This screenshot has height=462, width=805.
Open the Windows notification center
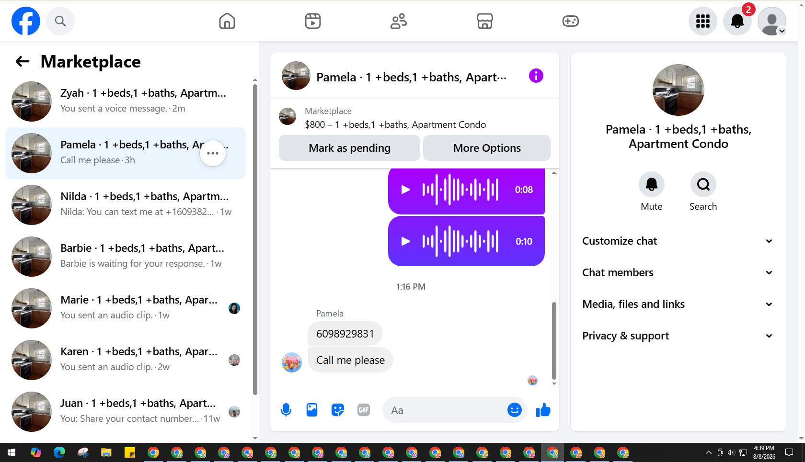pyautogui.click(x=789, y=452)
